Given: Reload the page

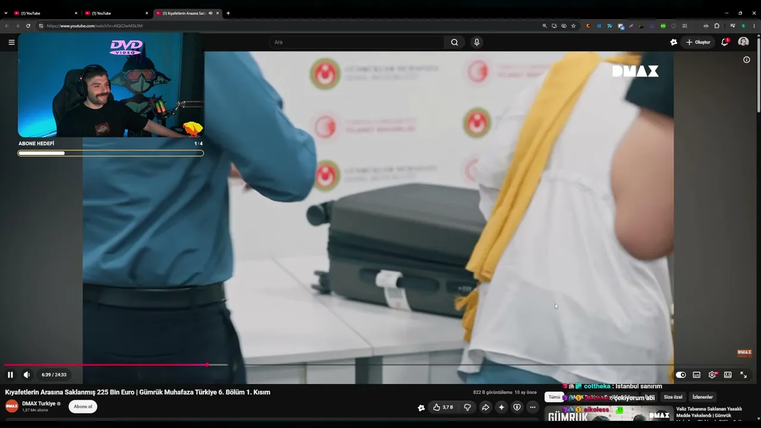Looking at the screenshot, I should click(x=28, y=26).
